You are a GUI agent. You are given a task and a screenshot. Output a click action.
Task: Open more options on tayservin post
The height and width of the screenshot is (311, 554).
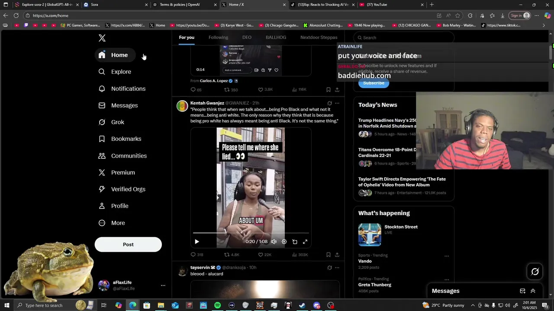click(x=337, y=268)
